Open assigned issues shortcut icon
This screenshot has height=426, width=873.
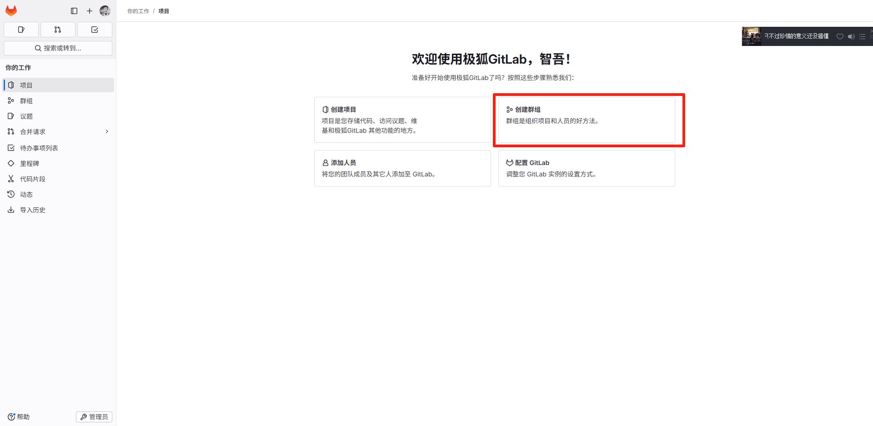21,30
